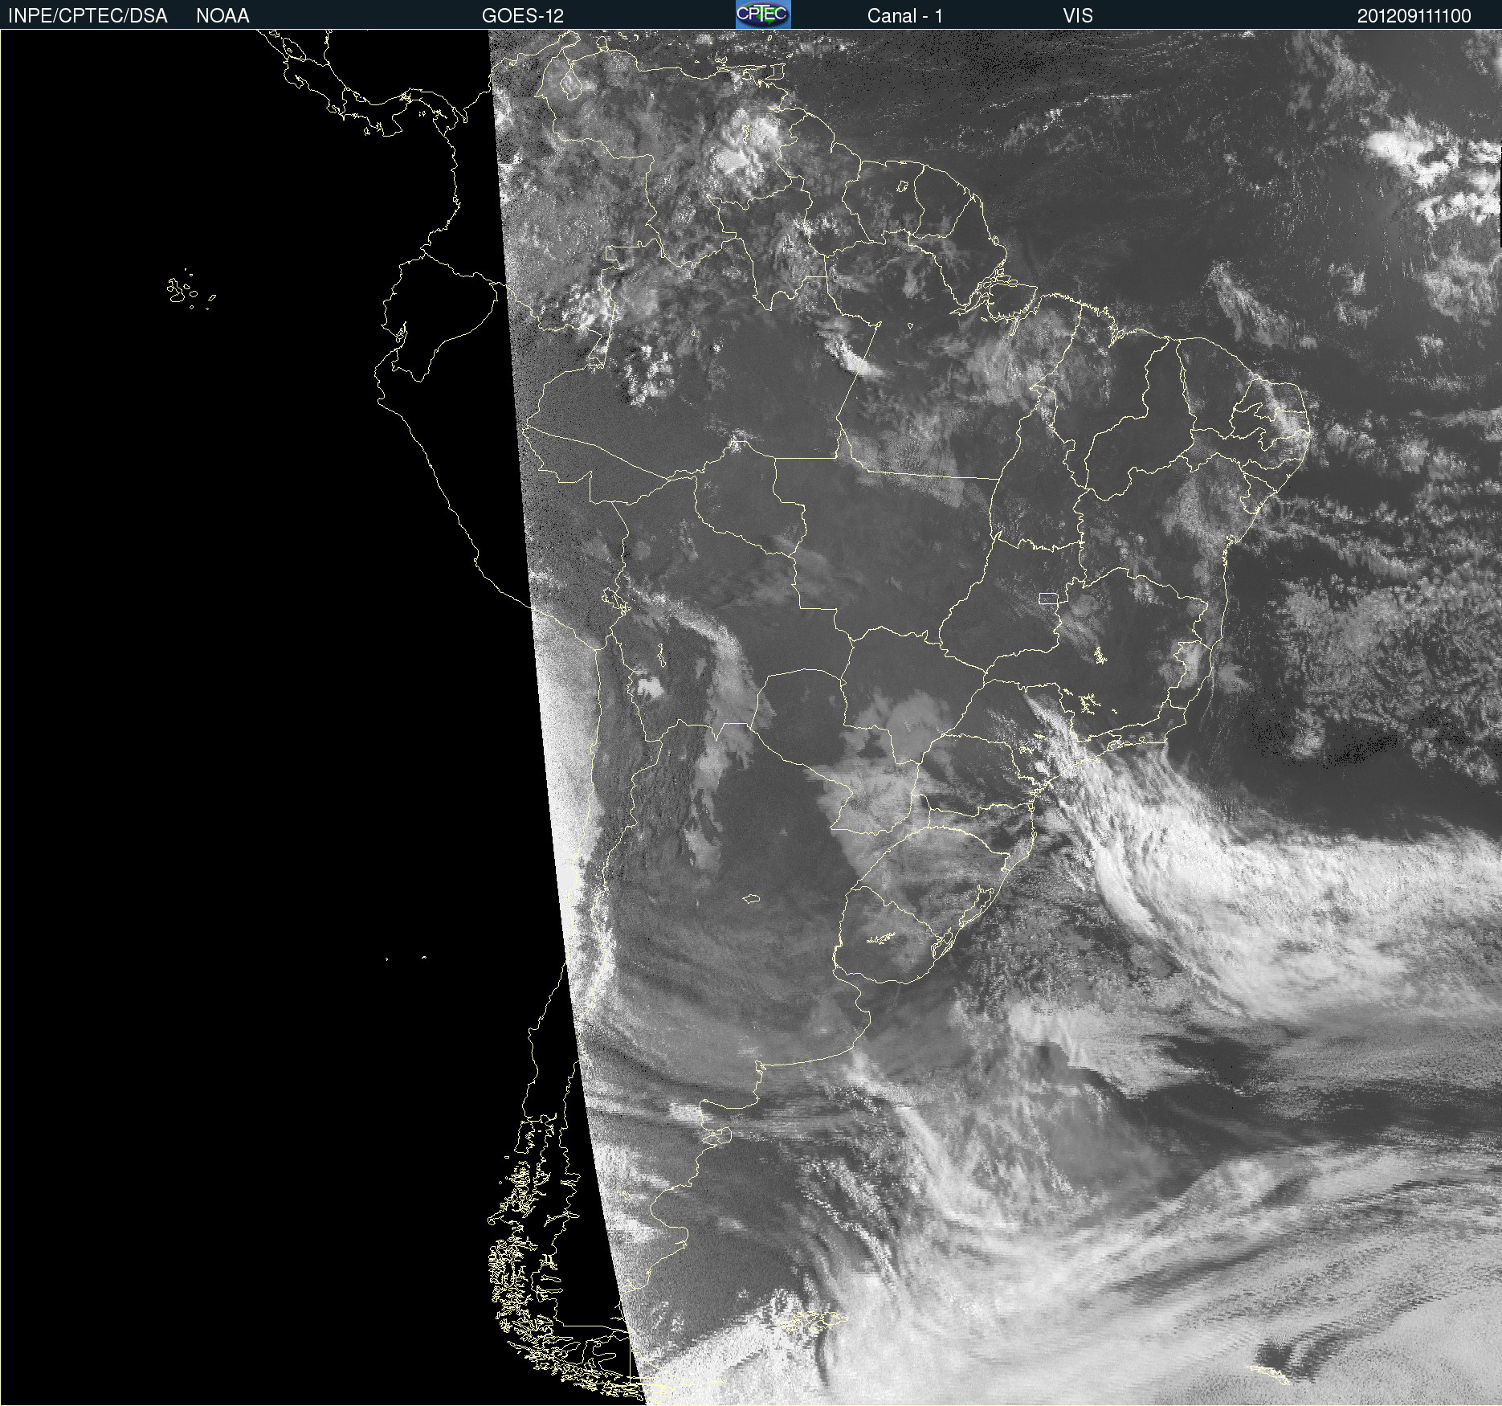Click the 201209111100 timestamp
The image size is (1502, 1406).
point(1414,16)
